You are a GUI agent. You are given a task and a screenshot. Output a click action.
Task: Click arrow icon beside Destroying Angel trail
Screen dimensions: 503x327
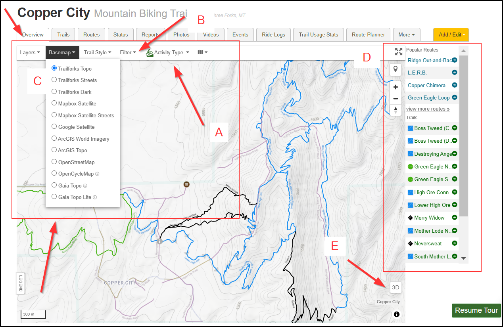coord(455,153)
